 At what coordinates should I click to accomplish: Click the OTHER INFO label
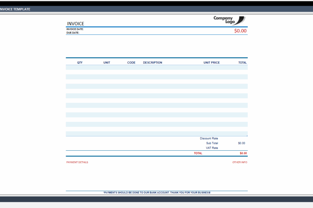(x=239, y=162)
